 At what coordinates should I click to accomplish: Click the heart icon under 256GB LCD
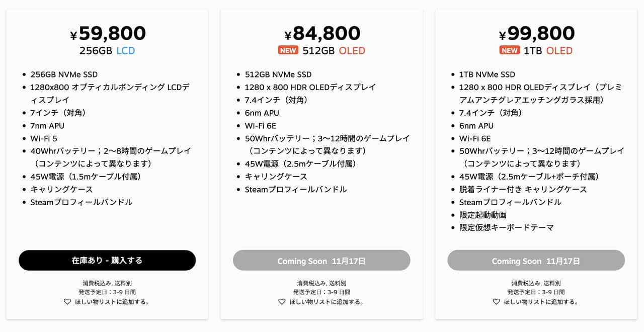click(67, 302)
